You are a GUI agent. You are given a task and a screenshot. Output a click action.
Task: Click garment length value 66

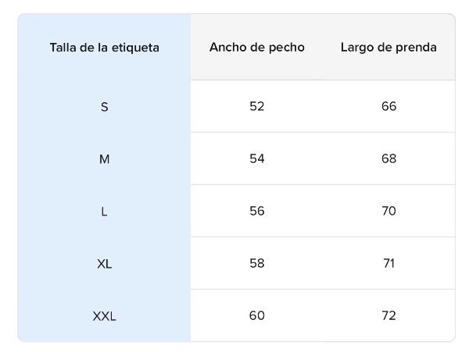pos(388,106)
